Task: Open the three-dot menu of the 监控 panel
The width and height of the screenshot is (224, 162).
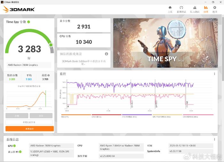Action: [x=214, y=74]
